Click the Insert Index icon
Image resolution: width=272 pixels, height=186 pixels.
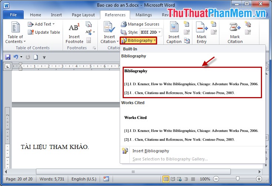pyautogui.click(x=213, y=24)
